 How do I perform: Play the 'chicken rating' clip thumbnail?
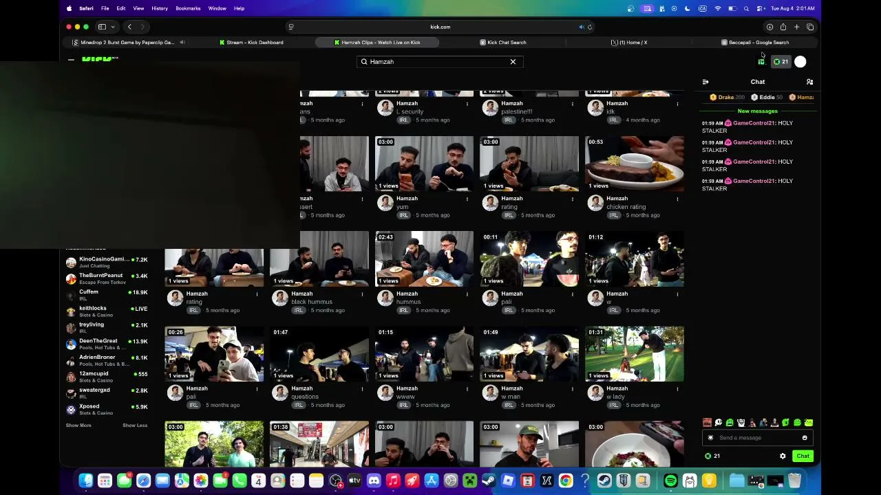635,164
